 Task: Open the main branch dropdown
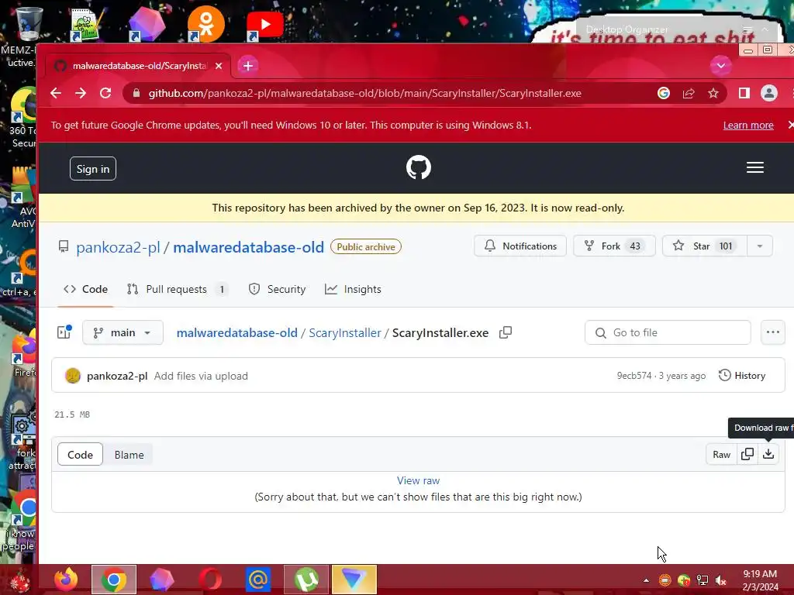click(123, 332)
